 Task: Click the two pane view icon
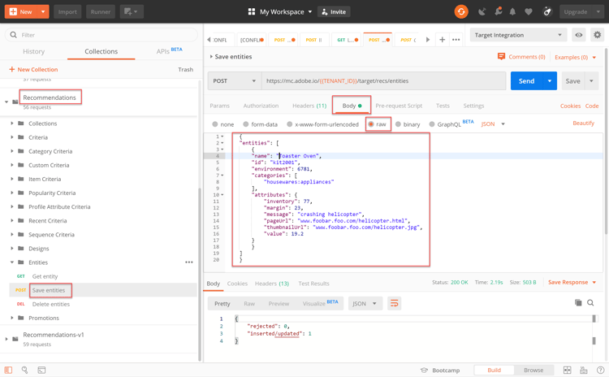(x=567, y=370)
